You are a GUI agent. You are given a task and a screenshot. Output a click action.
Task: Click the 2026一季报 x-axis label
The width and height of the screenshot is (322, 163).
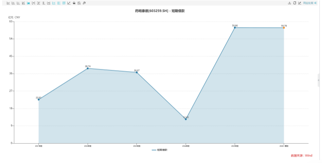pyautogui.click(x=284, y=146)
